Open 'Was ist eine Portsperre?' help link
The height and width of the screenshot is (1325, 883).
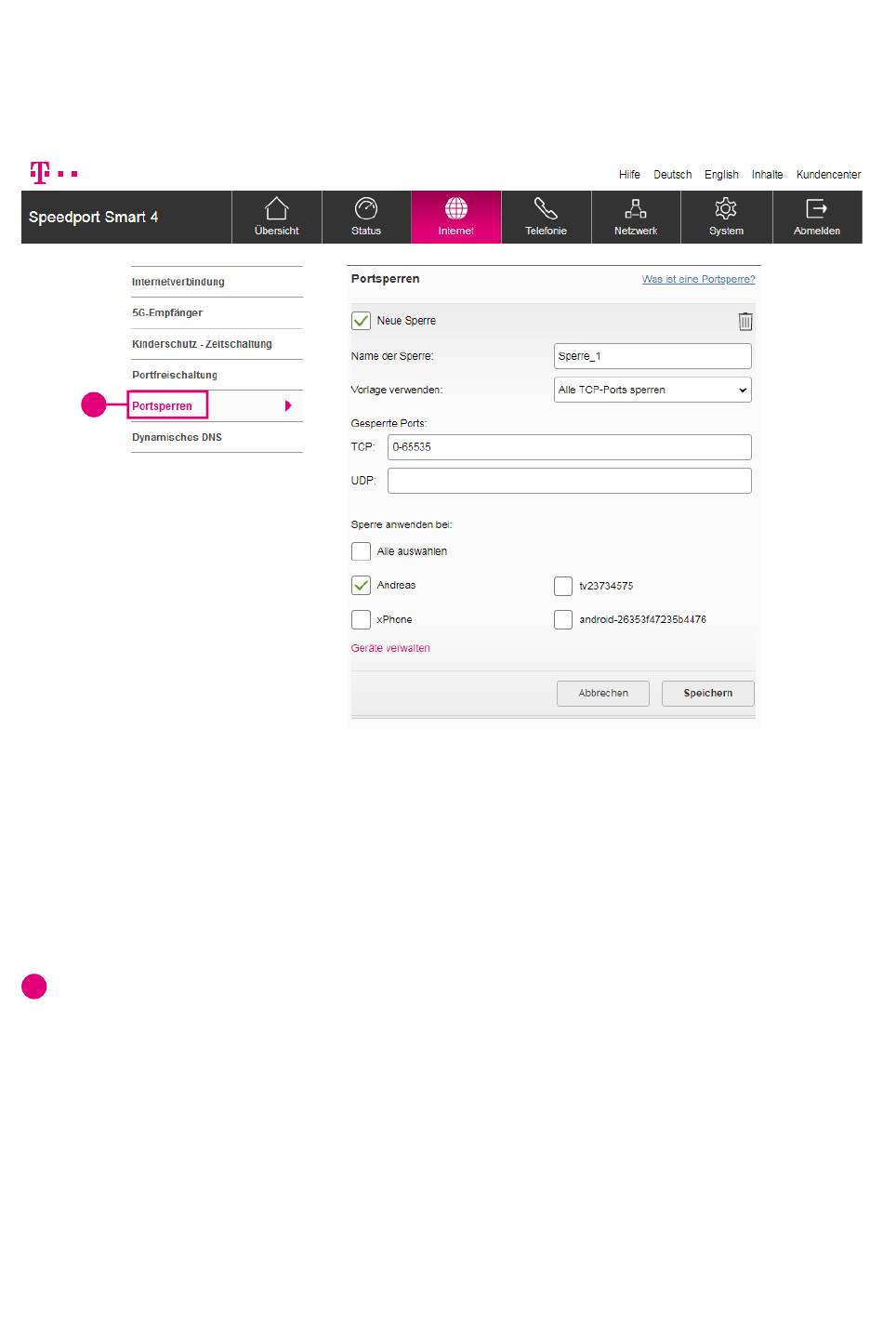pyautogui.click(x=698, y=279)
